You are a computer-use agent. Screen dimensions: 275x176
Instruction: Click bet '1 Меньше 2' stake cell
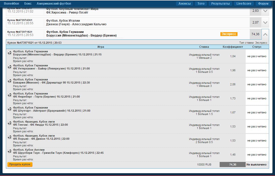pyautogui.click(x=204, y=56)
